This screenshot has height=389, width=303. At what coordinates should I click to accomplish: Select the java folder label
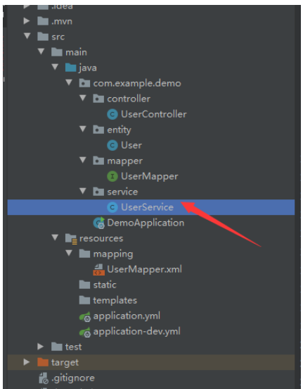(88, 68)
